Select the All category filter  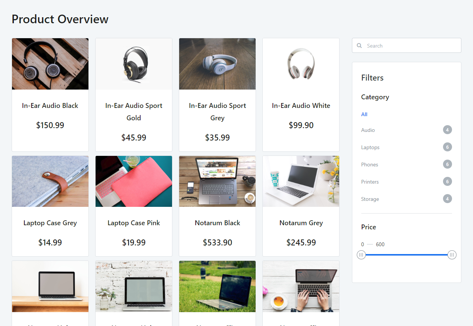pyautogui.click(x=364, y=114)
